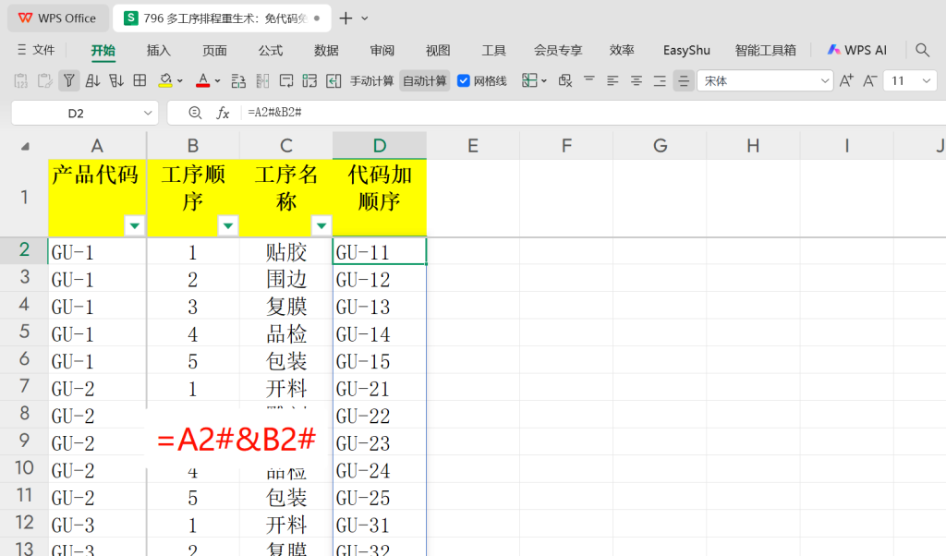
Task: Open the EasyShu tab
Action: [686, 51]
